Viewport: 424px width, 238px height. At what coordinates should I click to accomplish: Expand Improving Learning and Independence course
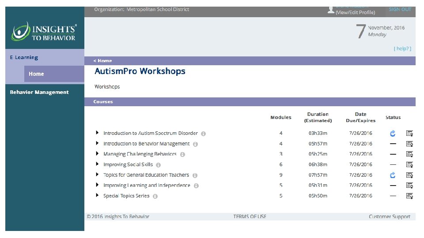97,185
